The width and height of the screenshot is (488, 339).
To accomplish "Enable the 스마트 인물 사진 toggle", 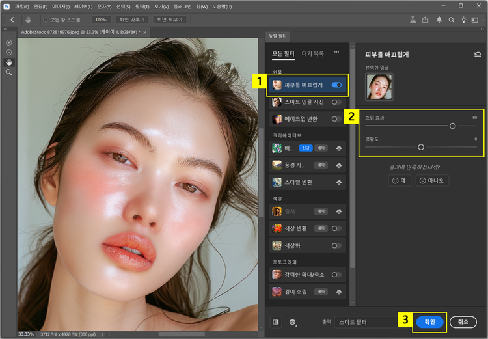I will pyautogui.click(x=336, y=102).
